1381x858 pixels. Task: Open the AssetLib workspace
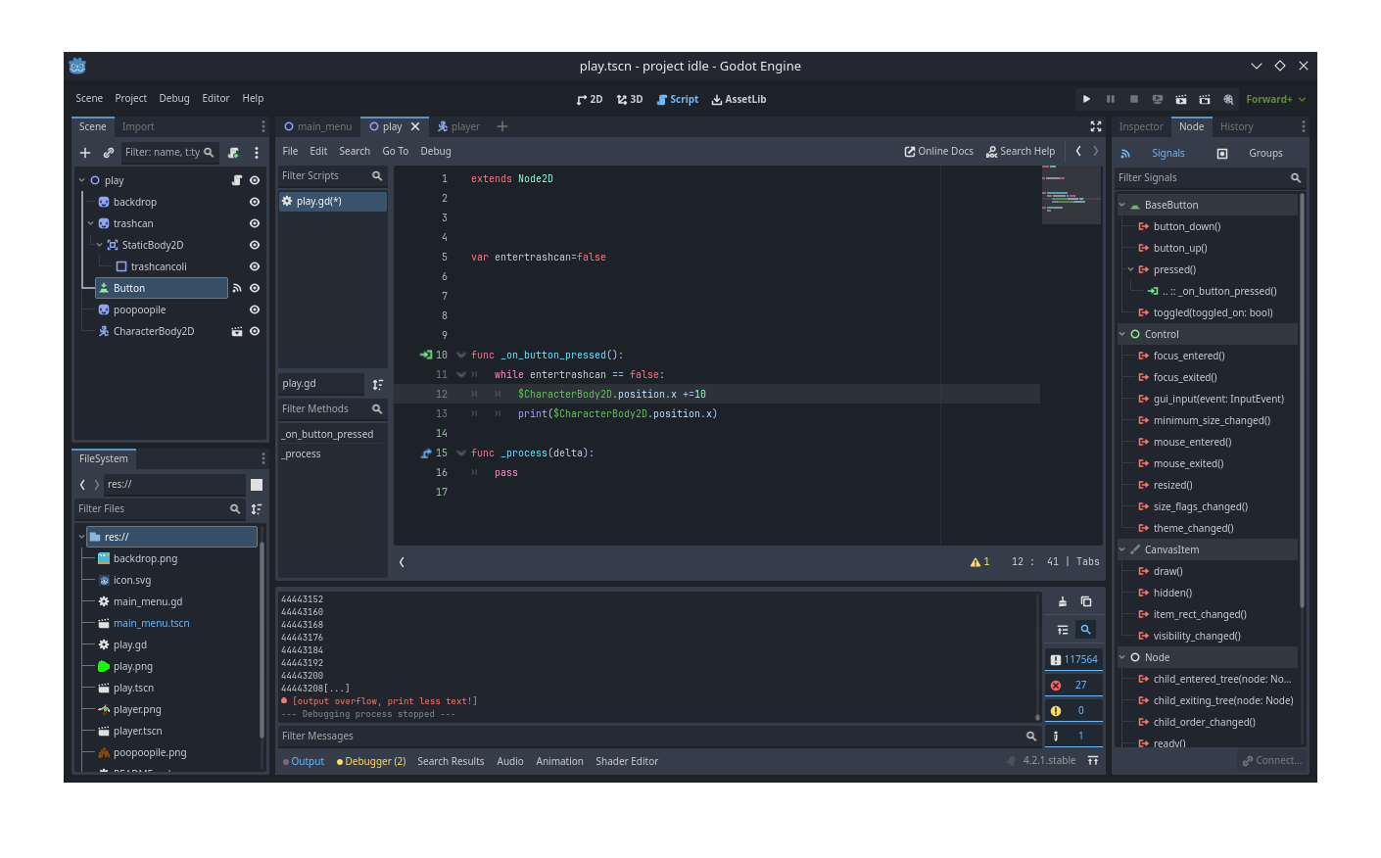738,99
